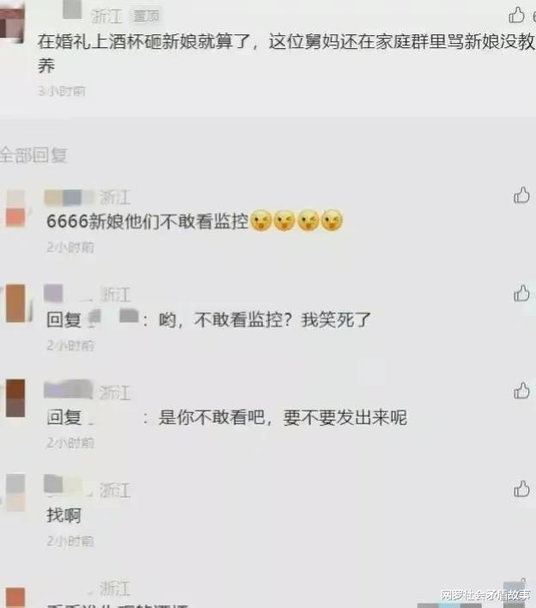
Task: Open avatar of the '找啊' commenter
Action: (15, 492)
